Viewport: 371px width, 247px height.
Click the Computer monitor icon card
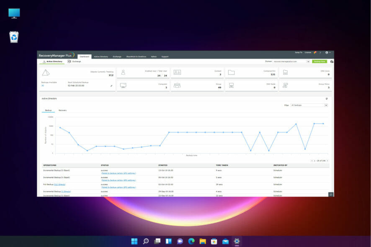point(123,85)
